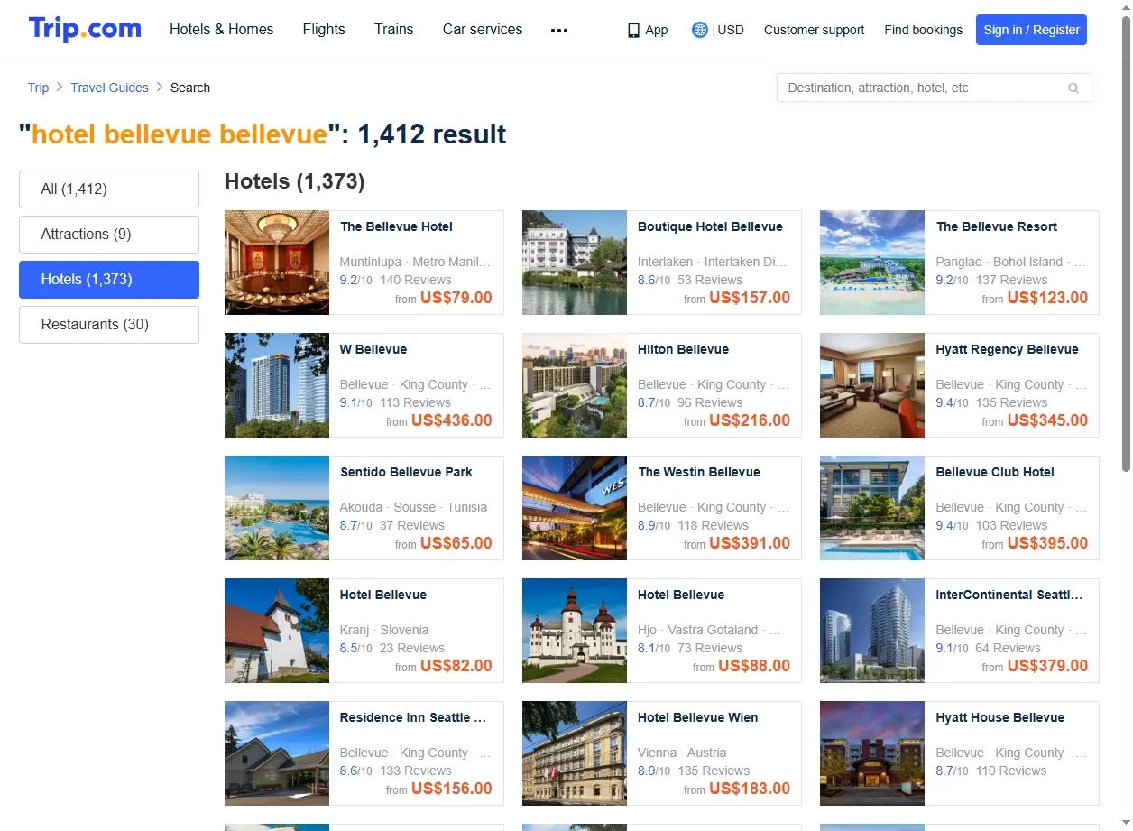The width and height of the screenshot is (1133, 831).
Task: Open Hotels & Homes menu
Action: [222, 29]
